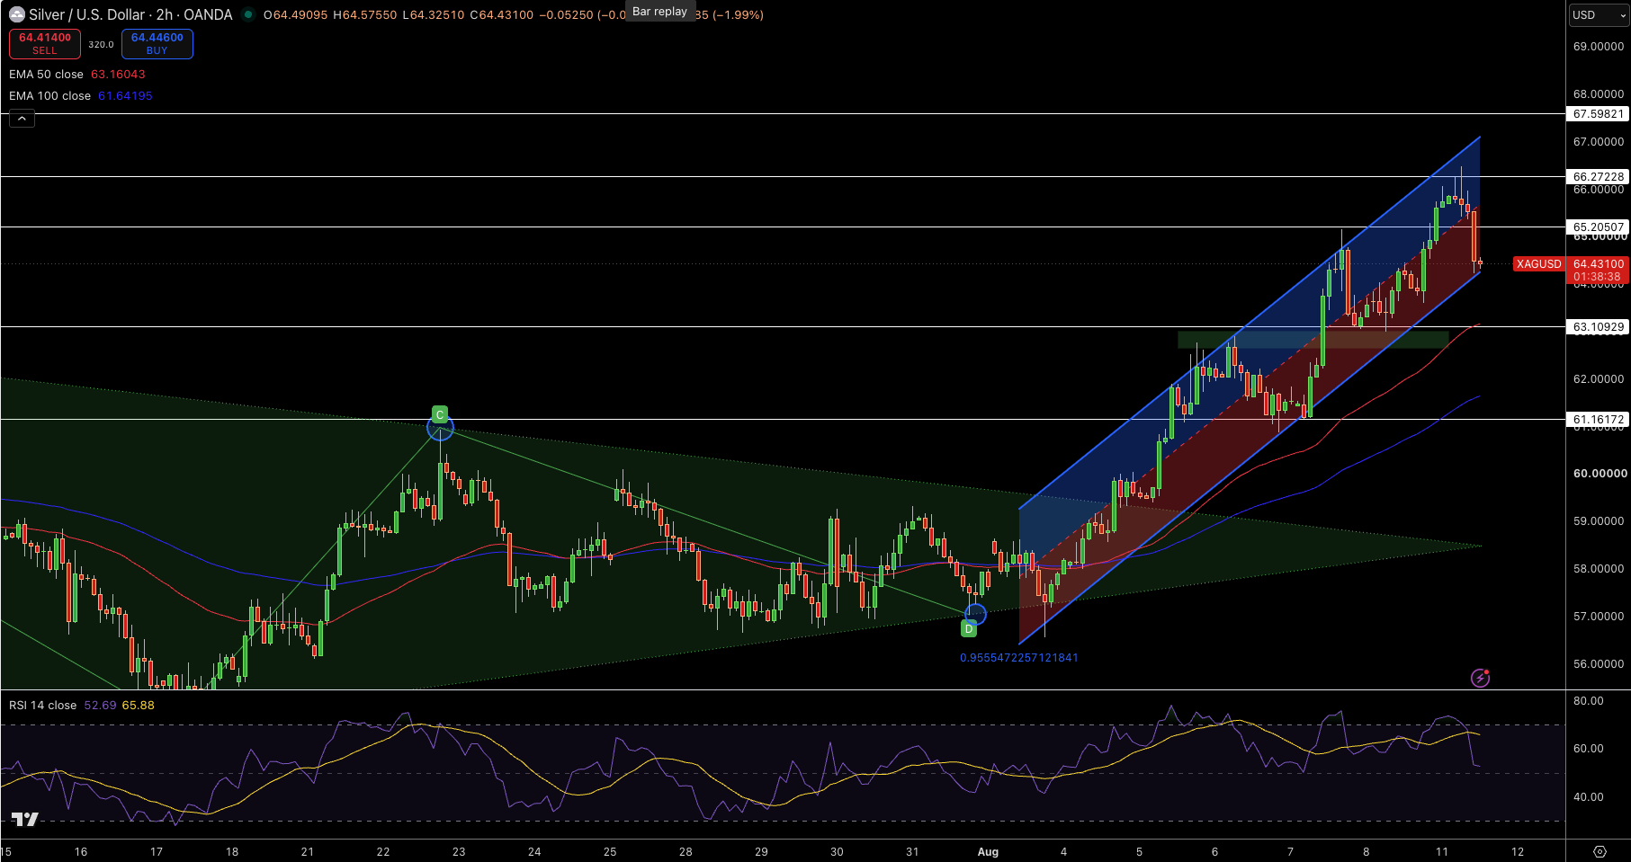Select the RSI 14 close legend
The width and height of the screenshot is (1631, 862).
pos(42,706)
